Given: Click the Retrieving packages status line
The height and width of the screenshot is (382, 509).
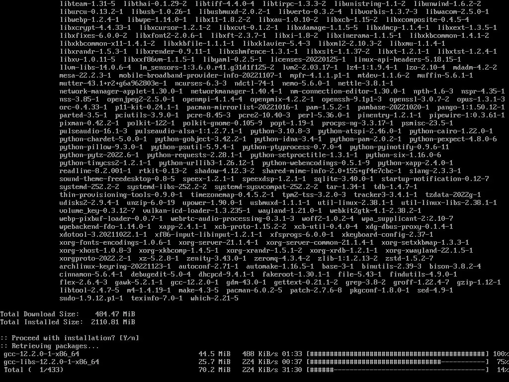Looking at the screenshot, I should (x=49, y=346).
